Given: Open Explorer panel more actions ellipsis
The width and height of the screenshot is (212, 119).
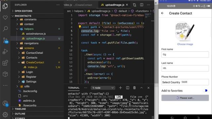Looking at the screenshot, I should tap(58, 5).
